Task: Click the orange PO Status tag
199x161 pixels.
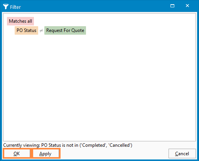Action: click(x=26, y=30)
